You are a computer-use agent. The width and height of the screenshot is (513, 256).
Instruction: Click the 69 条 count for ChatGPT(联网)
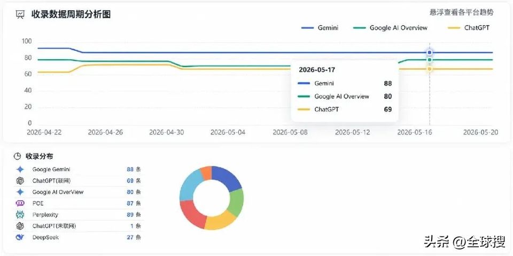click(x=134, y=181)
